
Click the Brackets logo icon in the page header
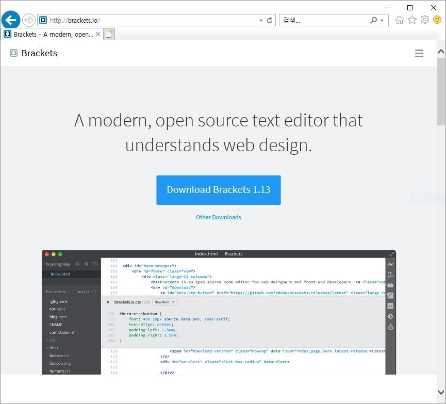pyautogui.click(x=13, y=53)
